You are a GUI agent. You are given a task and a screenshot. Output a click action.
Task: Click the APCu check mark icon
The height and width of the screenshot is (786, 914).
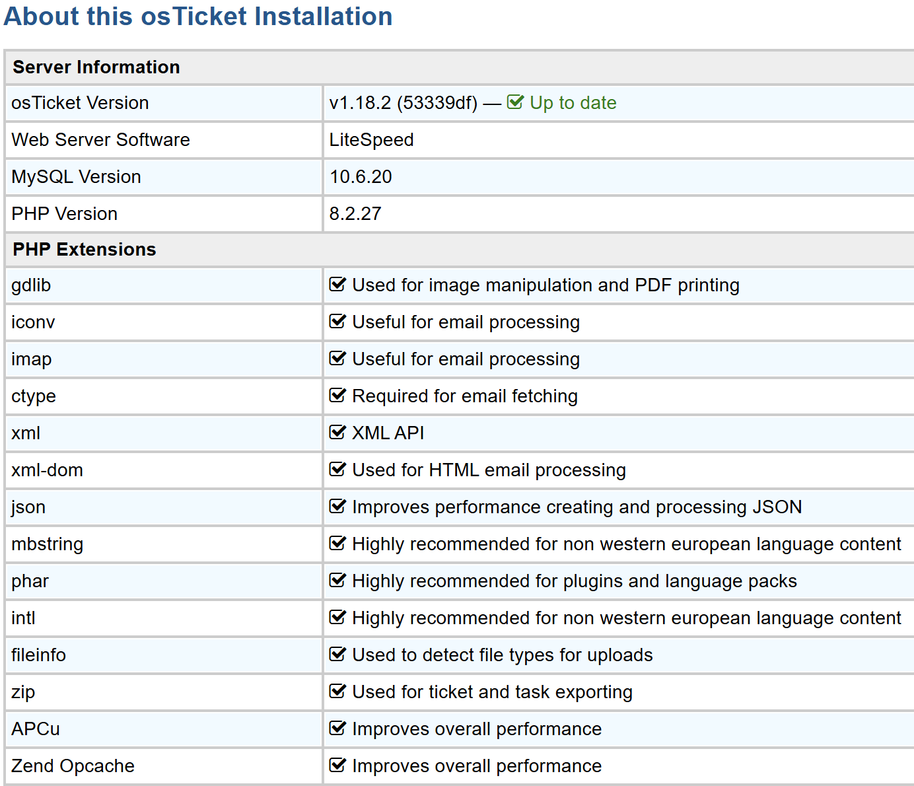tap(337, 729)
